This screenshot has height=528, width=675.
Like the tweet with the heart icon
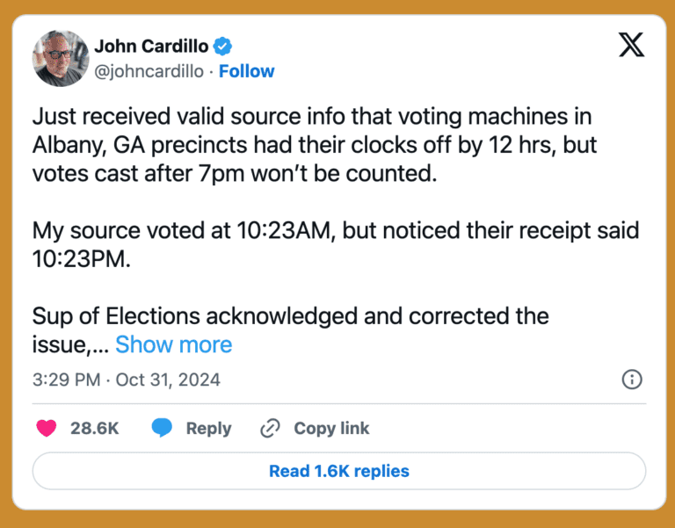click(x=47, y=428)
